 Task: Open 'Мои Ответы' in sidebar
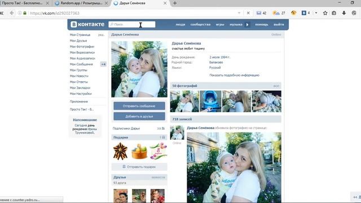coord(79,82)
